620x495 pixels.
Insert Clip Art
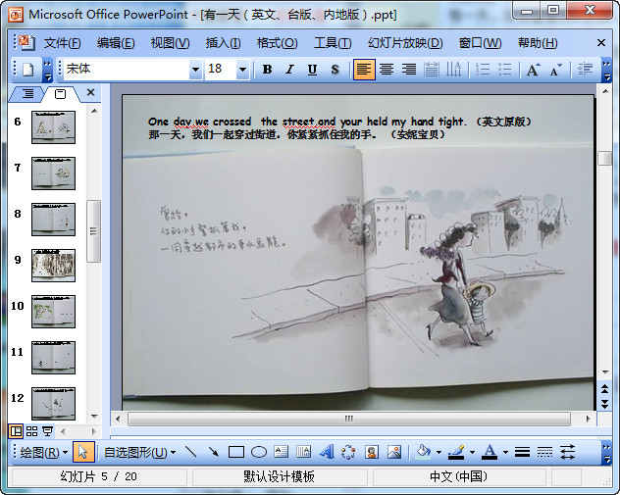[x=371, y=452]
